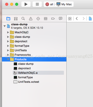Expand the Frameworks folder
The height and width of the screenshot is (107, 93).
click(x=8, y=55)
